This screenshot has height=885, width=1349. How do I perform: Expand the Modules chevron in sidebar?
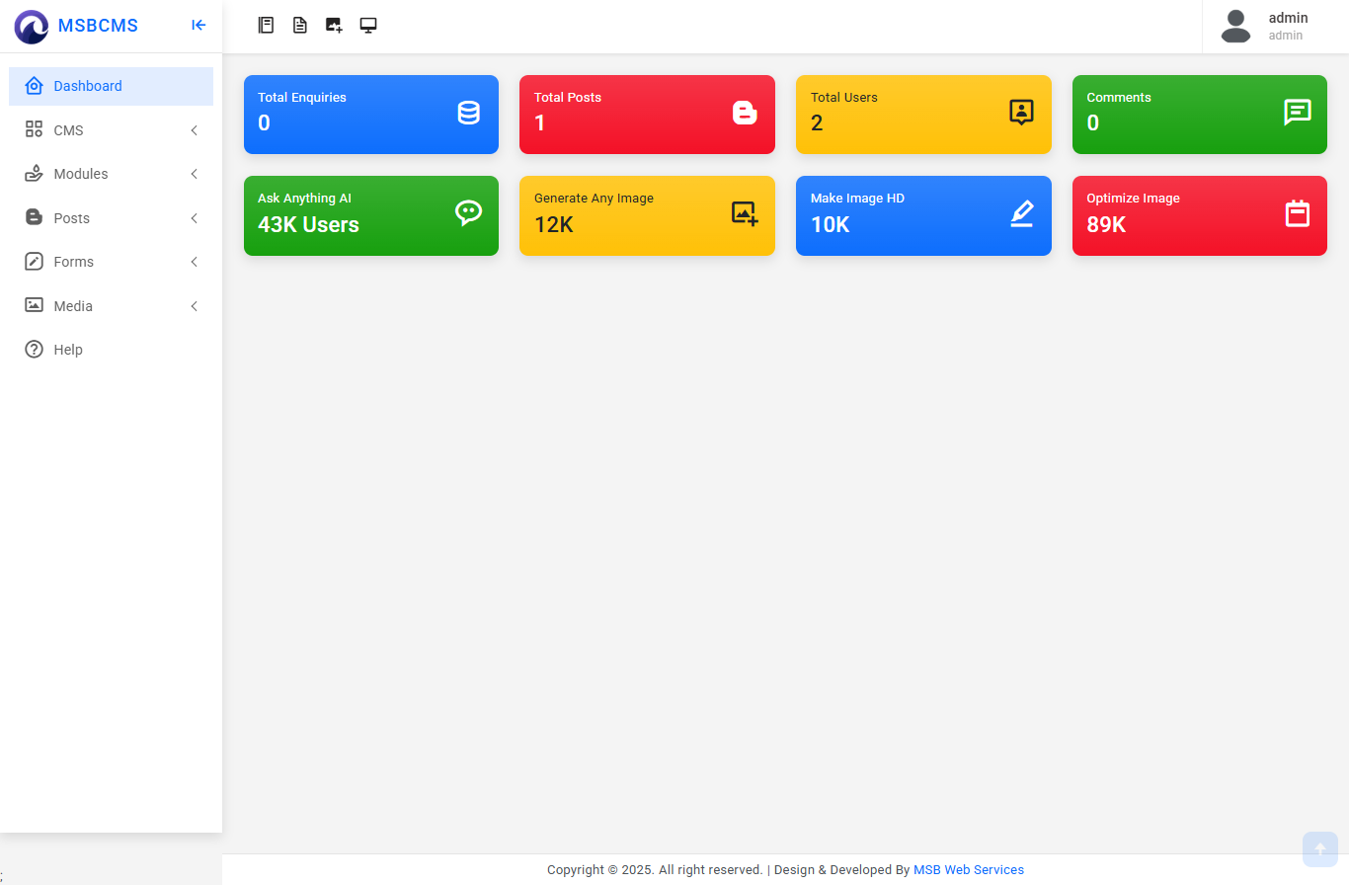pos(194,174)
